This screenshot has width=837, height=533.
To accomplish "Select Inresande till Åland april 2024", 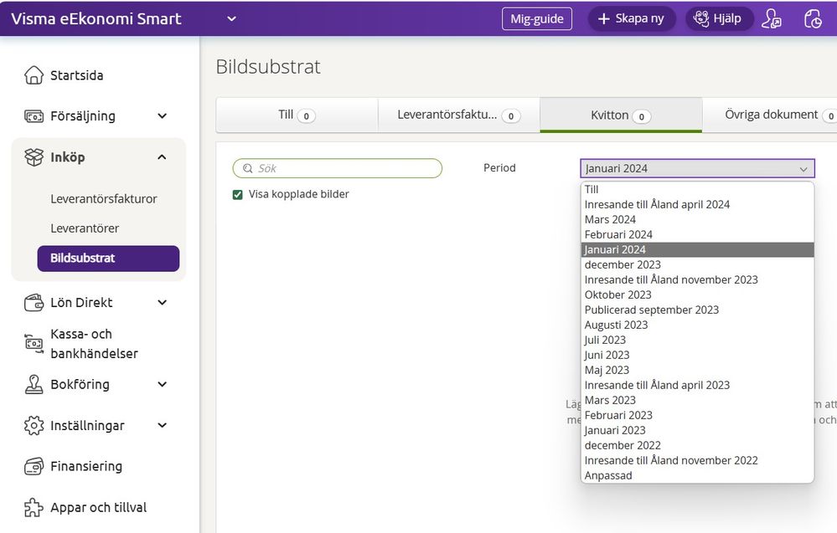I will 697,204.
